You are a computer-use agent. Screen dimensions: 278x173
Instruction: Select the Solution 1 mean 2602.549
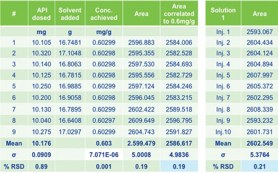click(259, 143)
